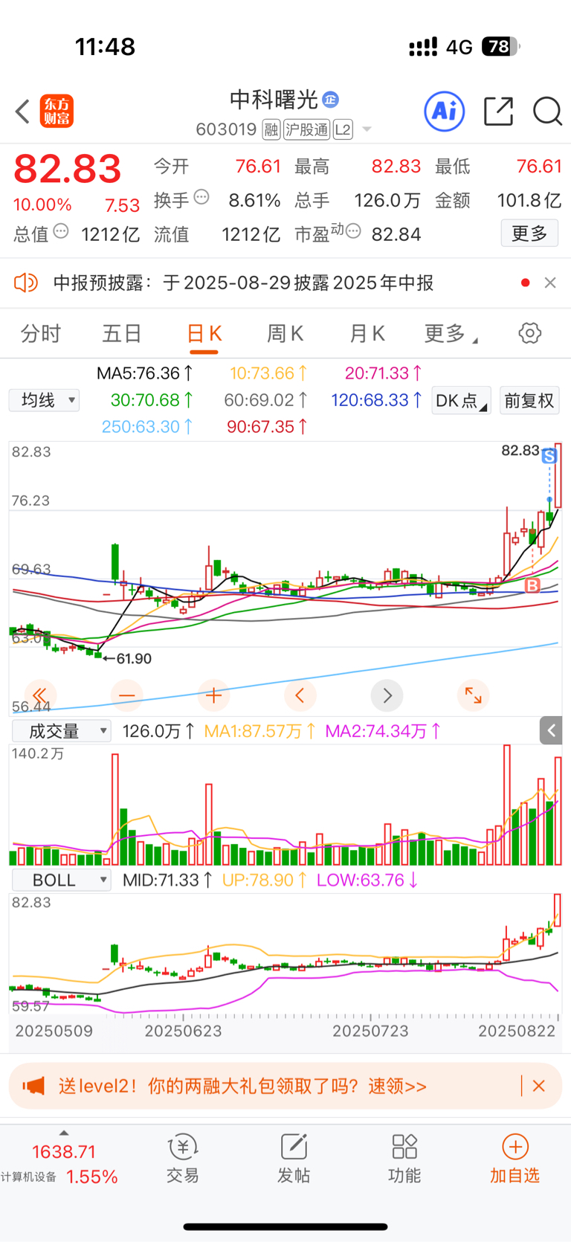Switch to the 周K tab
This screenshot has width=571, height=1242.
coord(285,333)
